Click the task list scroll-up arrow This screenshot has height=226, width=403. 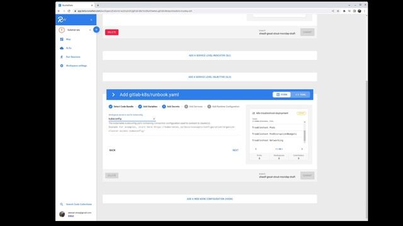[x=305, y=122]
